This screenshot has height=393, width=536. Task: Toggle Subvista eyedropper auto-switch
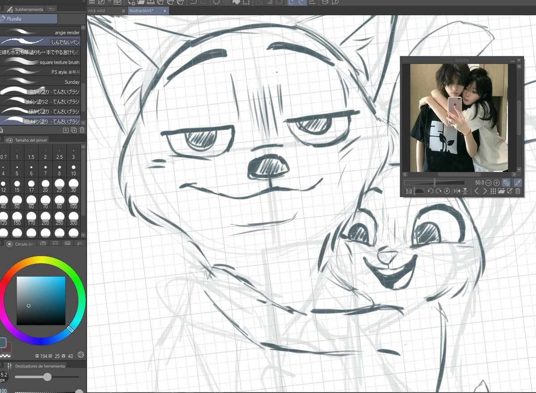[x=517, y=183]
